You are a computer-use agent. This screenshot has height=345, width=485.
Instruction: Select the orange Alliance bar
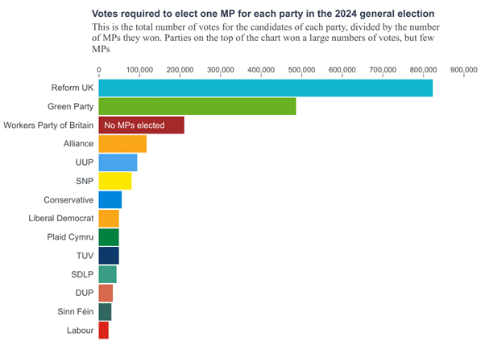122,144
